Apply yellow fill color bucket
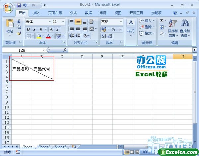This screenshot has height=156, width=199. 39,36
